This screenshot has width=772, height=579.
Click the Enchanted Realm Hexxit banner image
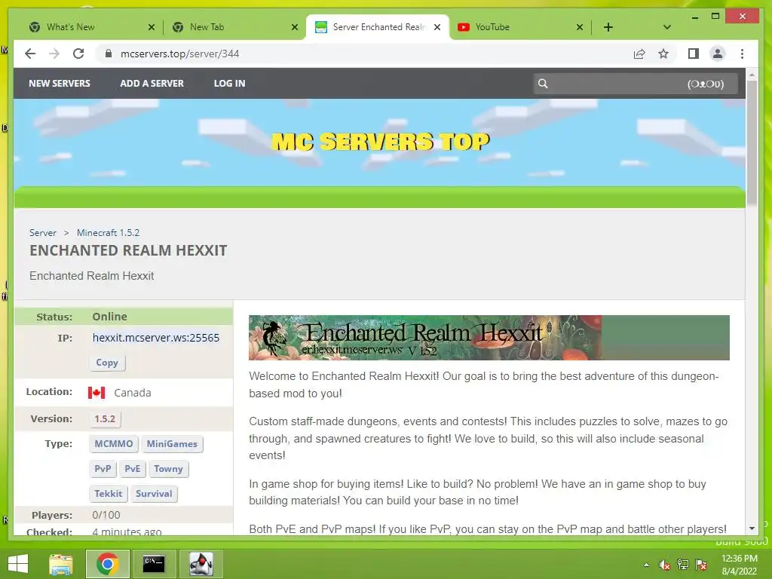(489, 338)
